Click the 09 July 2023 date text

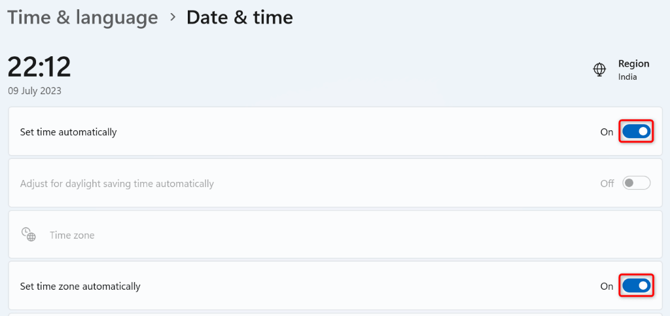35,91
